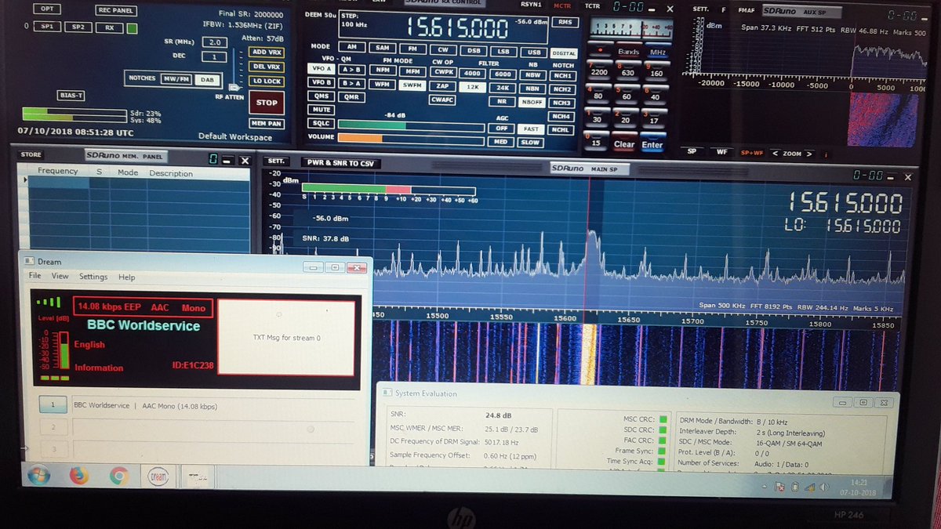Image resolution: width=941 pixels, height=529 pixels.
Task: Click the keypad Clear button
Action: click(624, 144)
